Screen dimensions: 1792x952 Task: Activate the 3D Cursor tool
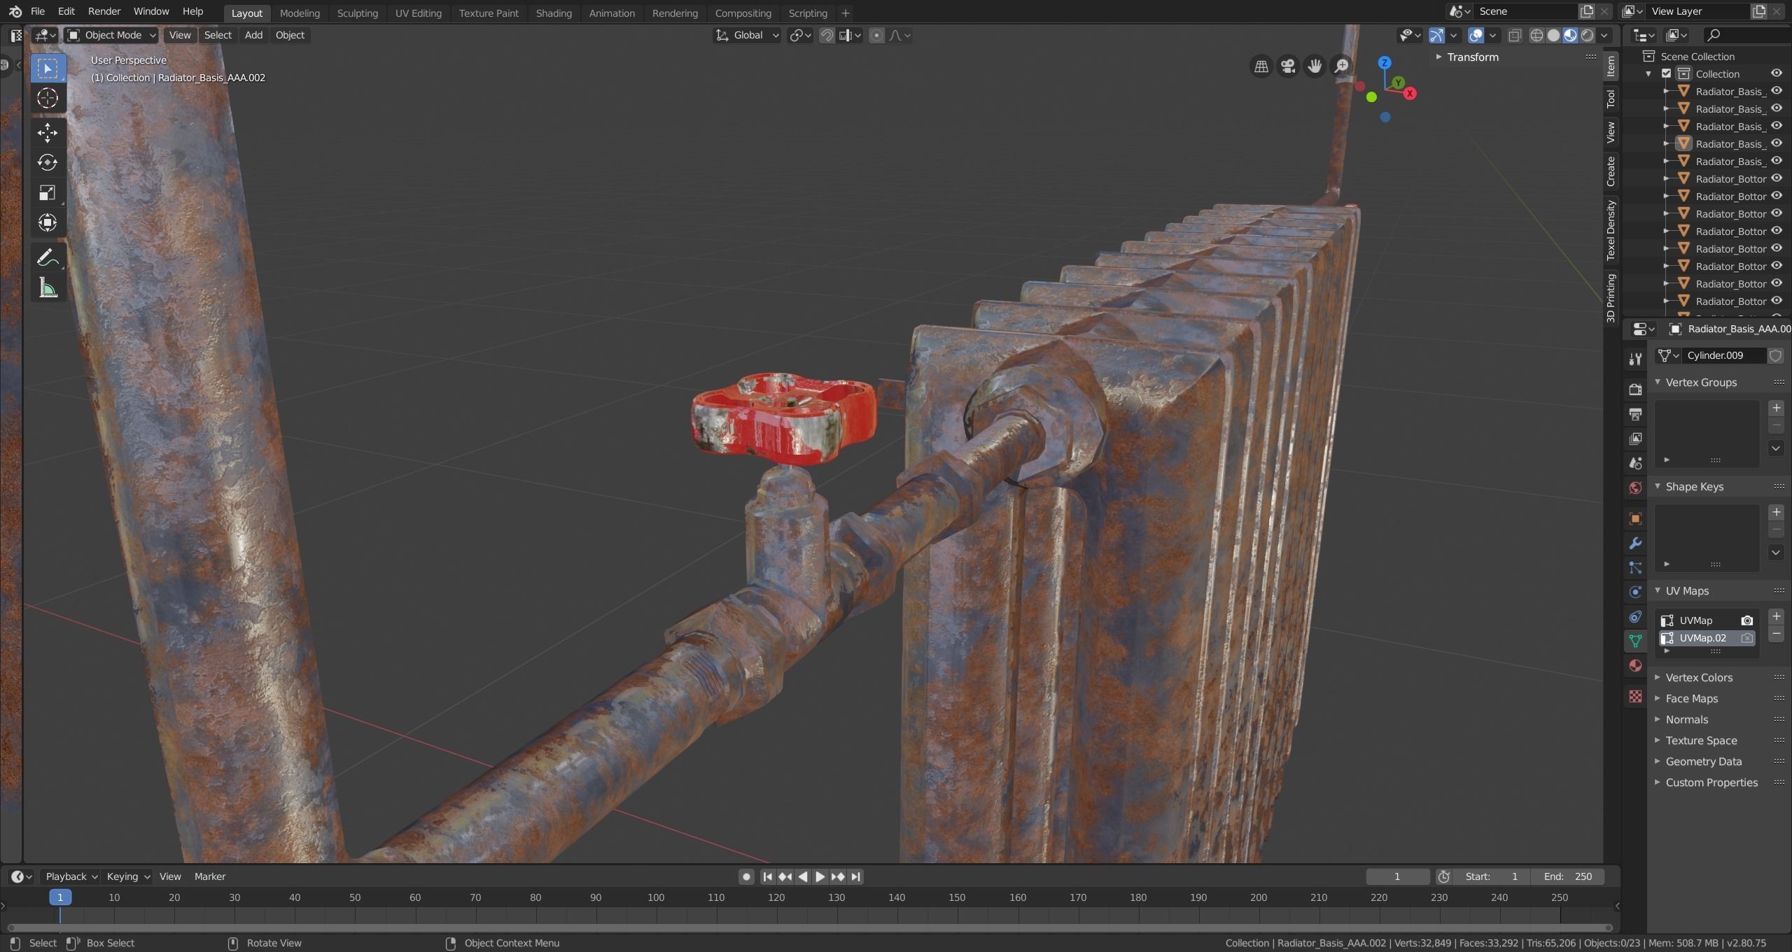tap(48, 98)
